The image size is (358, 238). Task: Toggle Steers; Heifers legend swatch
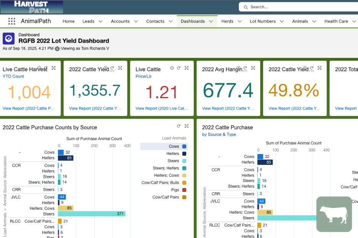184,168
